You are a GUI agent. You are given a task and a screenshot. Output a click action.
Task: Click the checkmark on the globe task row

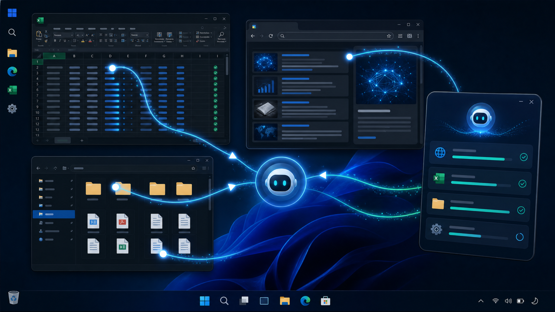524,157
